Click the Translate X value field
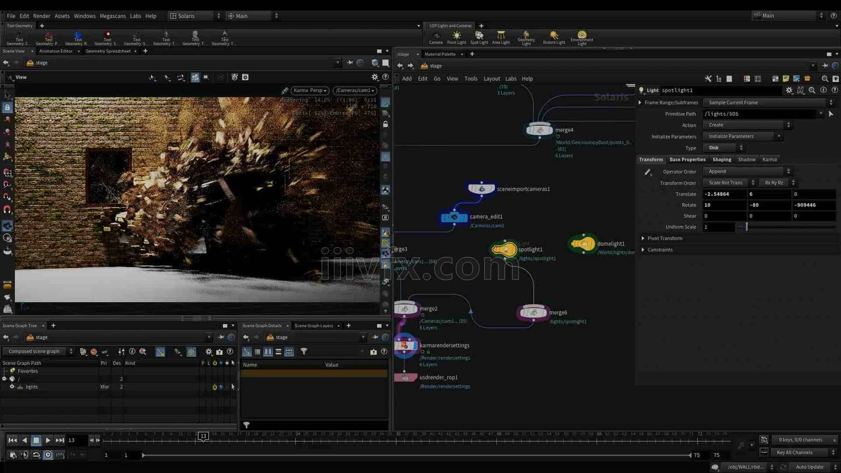This screenshot has width=841, height=473. tap(724, 194)
